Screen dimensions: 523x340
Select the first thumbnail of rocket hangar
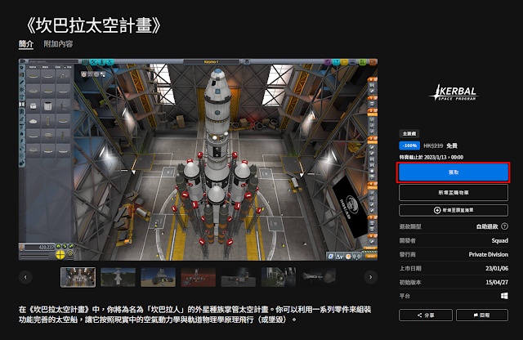coord(78,277)
